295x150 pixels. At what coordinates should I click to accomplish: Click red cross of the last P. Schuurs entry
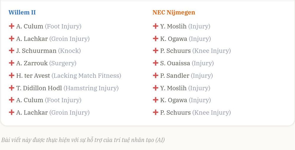tap(155, 112)
